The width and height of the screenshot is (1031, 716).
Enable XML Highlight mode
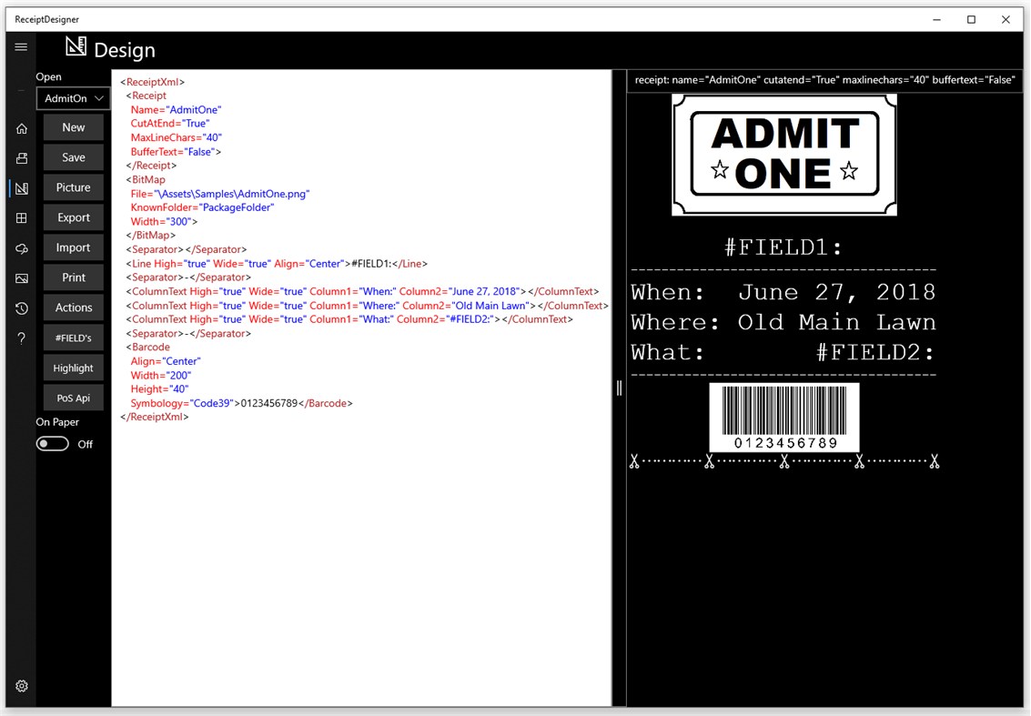point(73,368)
